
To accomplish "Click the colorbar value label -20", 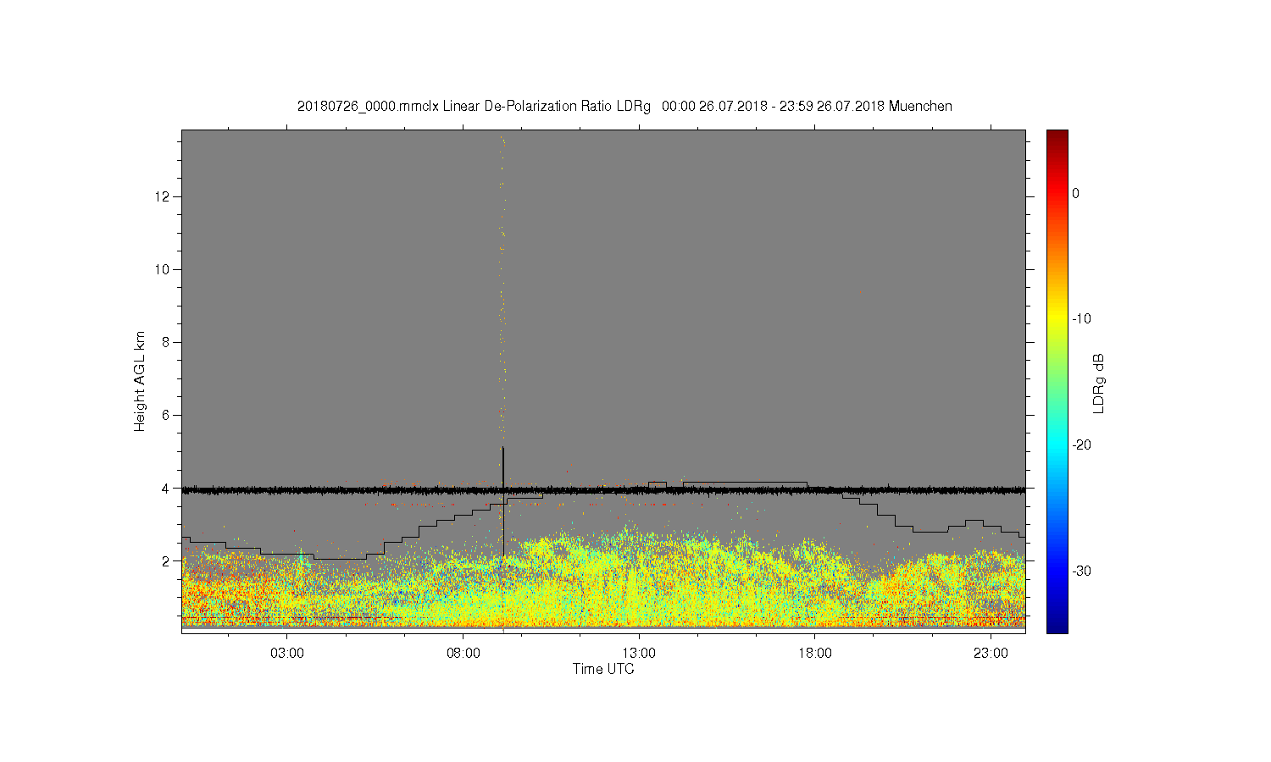I will (1081, 445).
